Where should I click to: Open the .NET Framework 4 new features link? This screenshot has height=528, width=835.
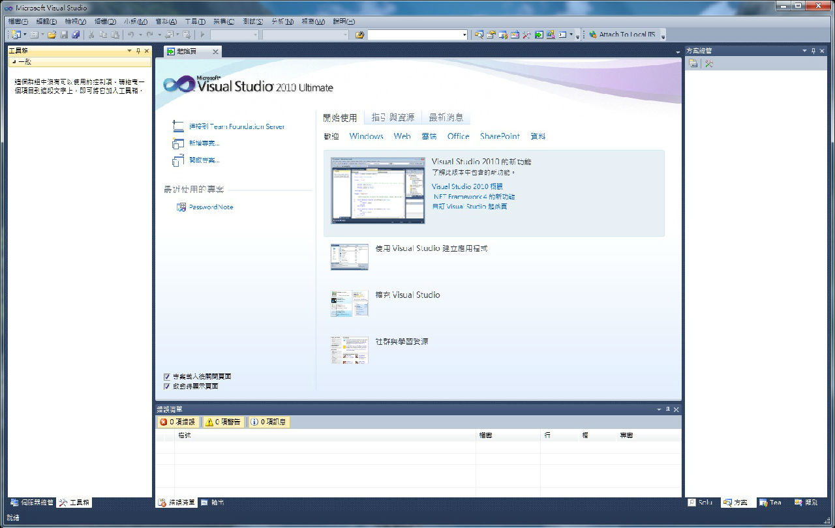[474, 196]
